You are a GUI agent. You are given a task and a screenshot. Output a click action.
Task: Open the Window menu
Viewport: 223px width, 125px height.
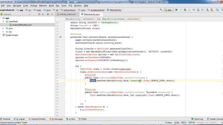coord(78,6)
